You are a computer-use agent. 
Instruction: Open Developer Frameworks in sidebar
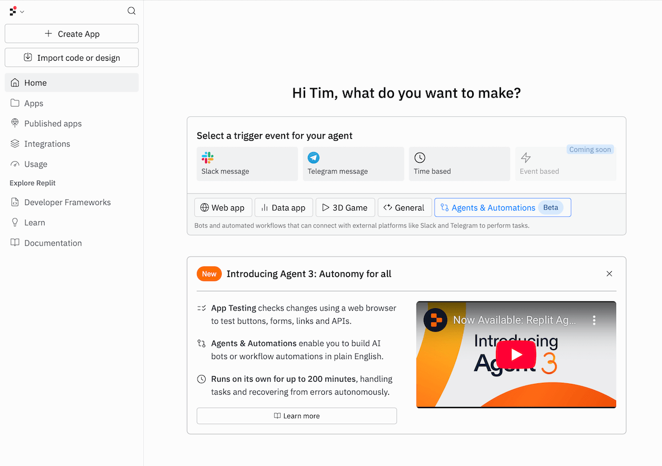[67, 202]
